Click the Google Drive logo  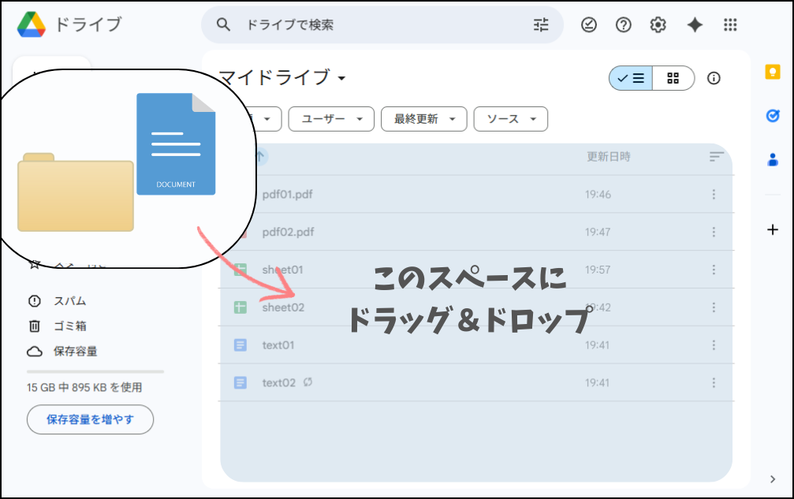pyautogui.click(x=32, y=24)
